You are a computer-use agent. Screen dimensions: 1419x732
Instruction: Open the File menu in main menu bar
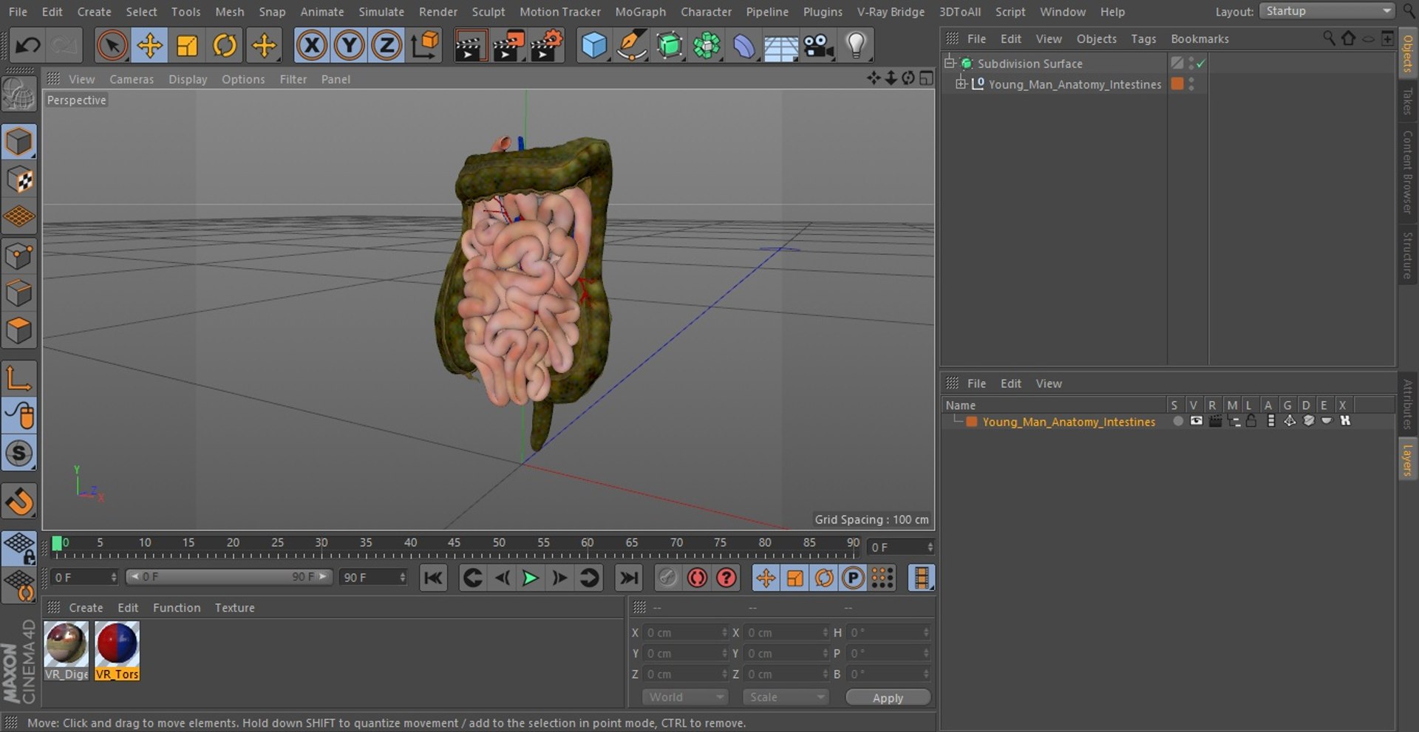point(18,12)
